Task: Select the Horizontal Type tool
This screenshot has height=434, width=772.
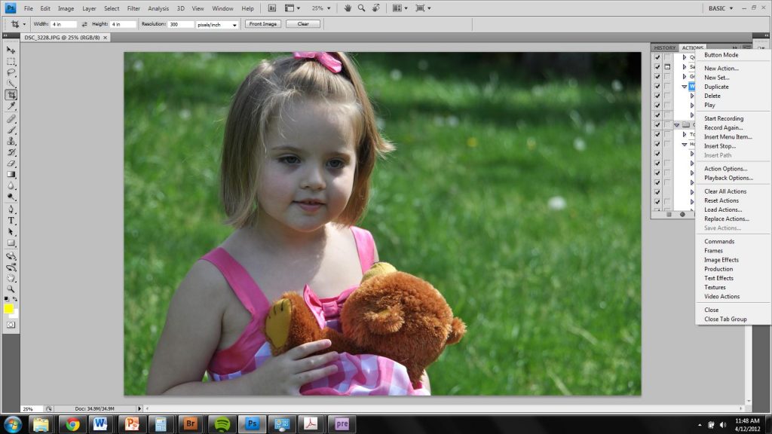Action: tap(11, 221)
